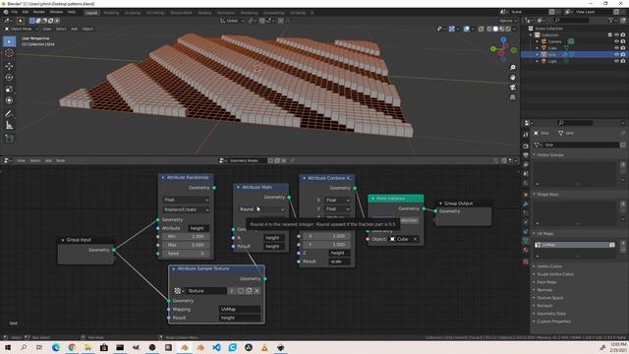
Task: Open the Window menu
Action: [56, 12]
